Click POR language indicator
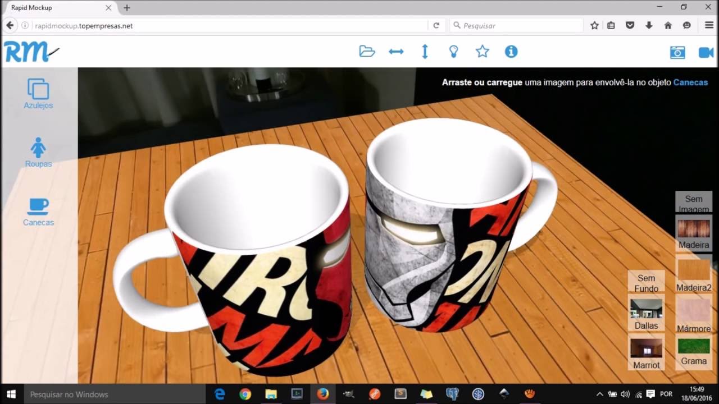The height and width of the screenshot is (404, 719). [x=667, y=394]
